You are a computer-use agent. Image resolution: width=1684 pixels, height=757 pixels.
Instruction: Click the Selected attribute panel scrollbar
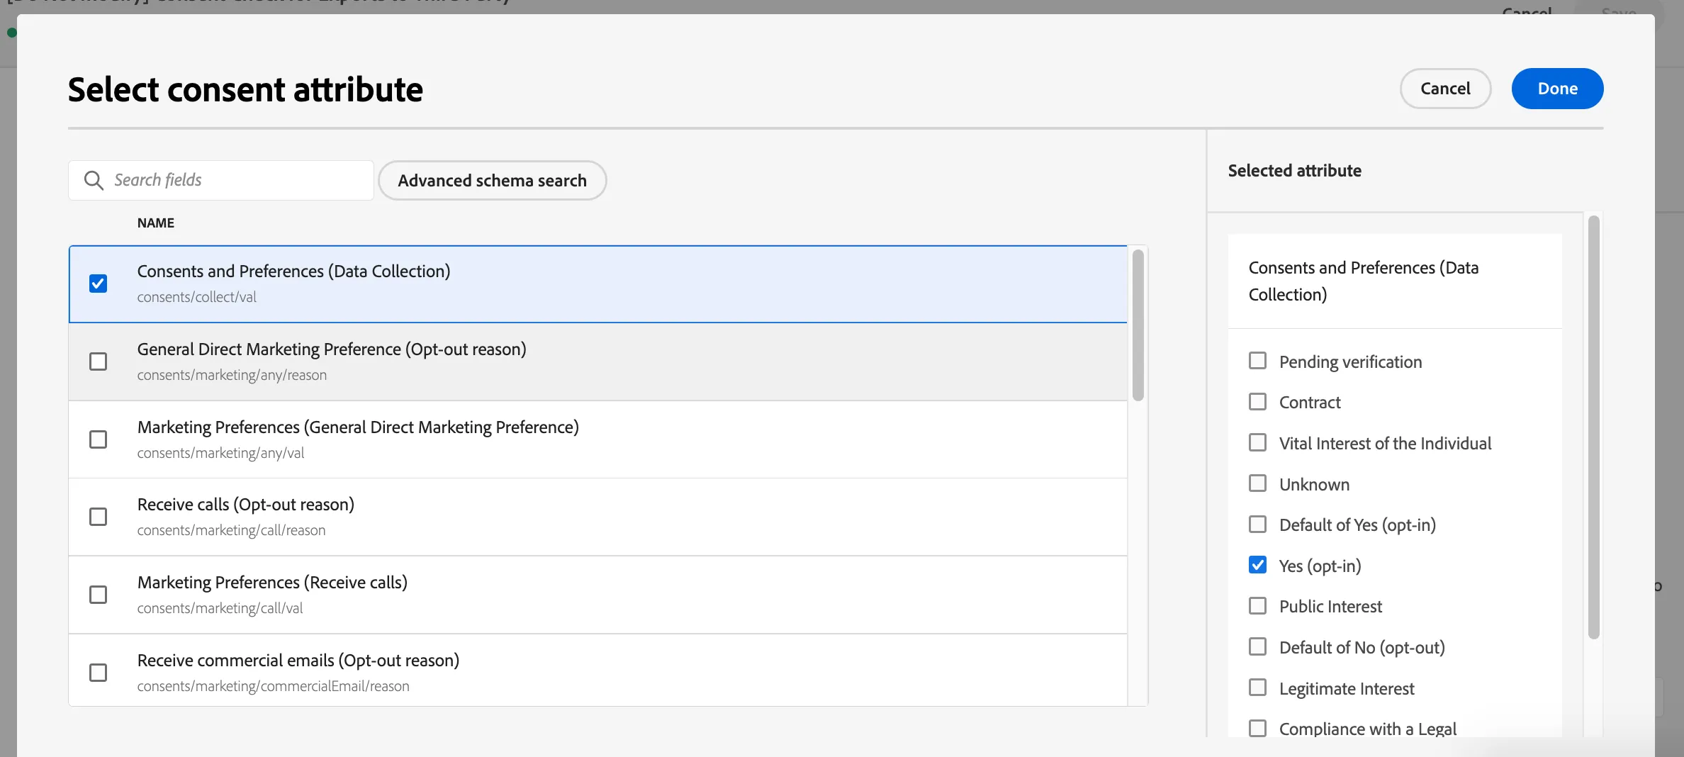pyautogui.click(x=1594, y=427)
